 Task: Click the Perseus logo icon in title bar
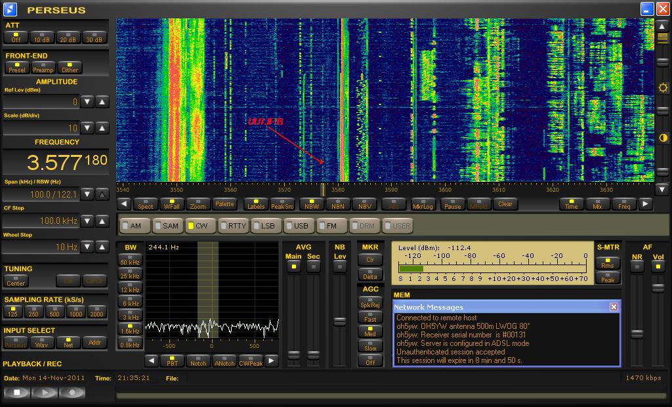[x=11, y=10]
